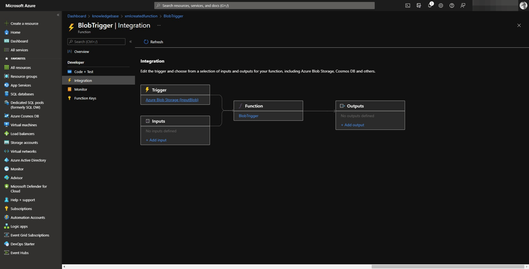Collapse the function resource menu
The height and width of the screenshot is (269, 529).
[x=131, y=42]
